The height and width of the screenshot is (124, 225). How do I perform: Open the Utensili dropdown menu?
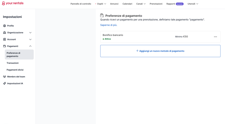[x=193, y=4]
